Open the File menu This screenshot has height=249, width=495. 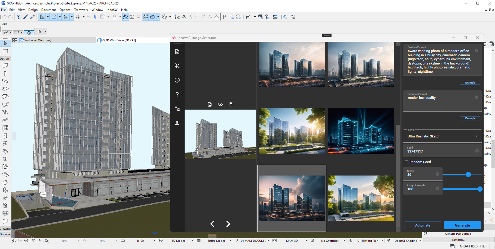(3, 10)
